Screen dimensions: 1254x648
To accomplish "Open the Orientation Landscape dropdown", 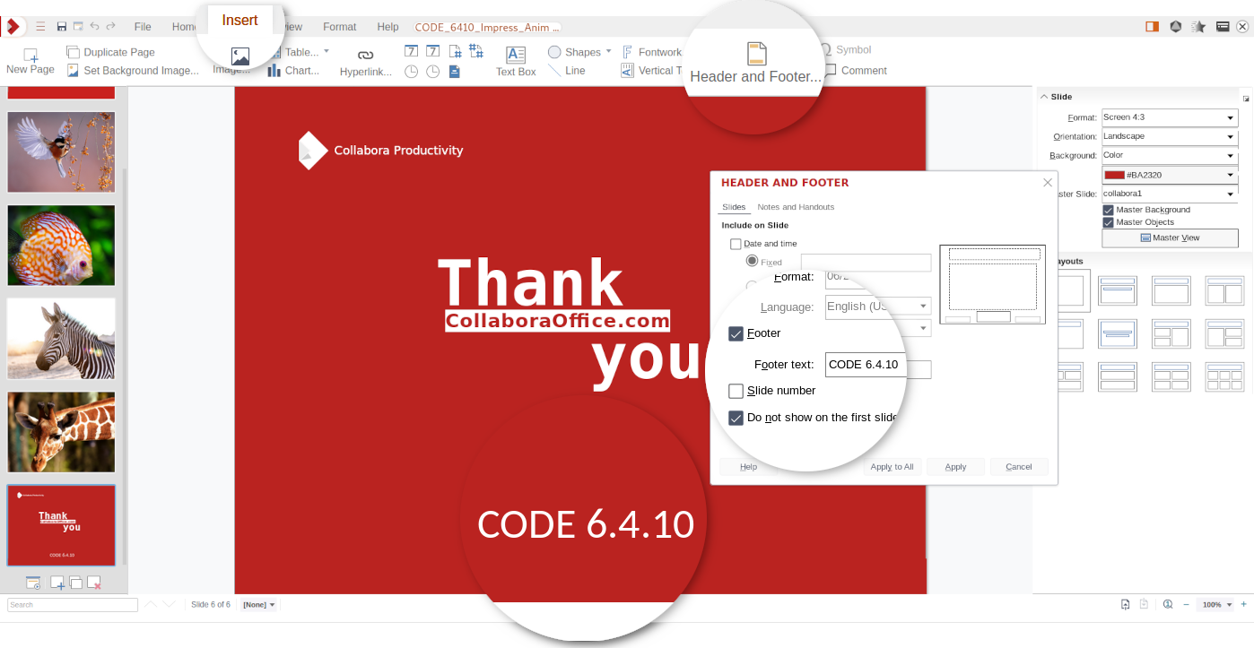I will [x=1169, y=136].
